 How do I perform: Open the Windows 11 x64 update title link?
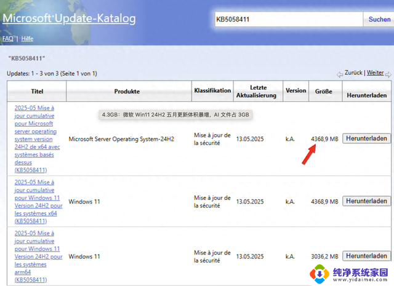coord(38,202)
